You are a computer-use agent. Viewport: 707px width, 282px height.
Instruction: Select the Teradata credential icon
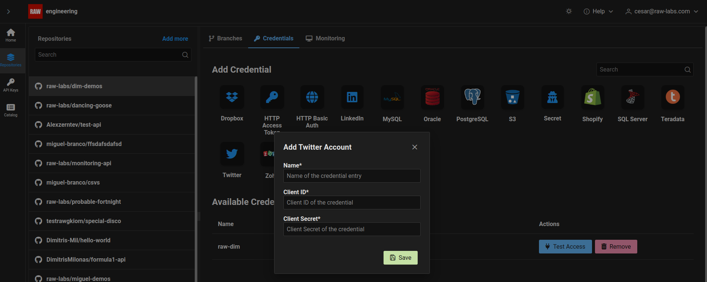coord(673,98)
